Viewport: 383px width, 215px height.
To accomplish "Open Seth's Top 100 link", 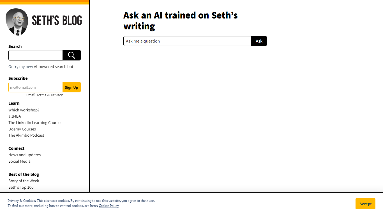I will point(21,187).
